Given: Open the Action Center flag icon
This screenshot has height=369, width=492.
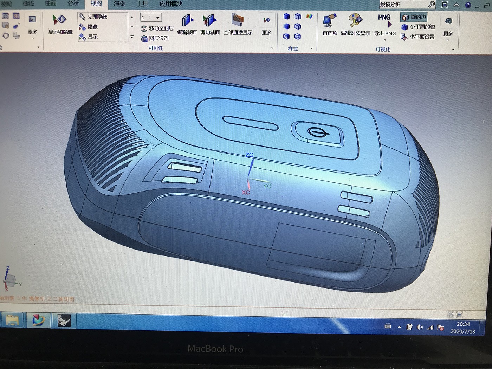Looking at the screenshot, I should [x=440, y=328].
